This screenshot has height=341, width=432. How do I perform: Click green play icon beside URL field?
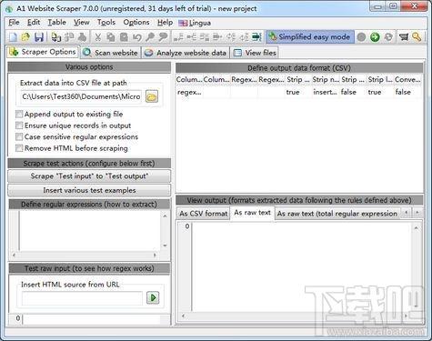click(x=153, y=297)
